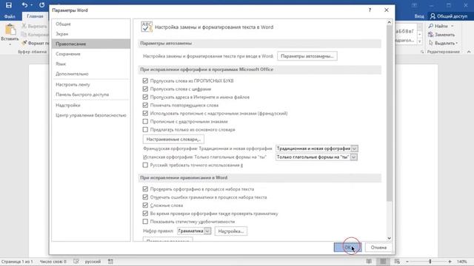Click the Format Painter brush icon

click(x=24, y=43)
